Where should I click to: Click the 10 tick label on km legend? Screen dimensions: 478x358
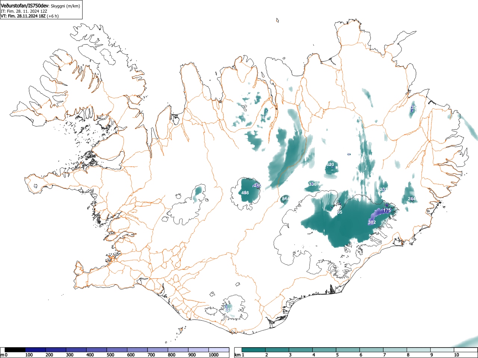[456, 355]
